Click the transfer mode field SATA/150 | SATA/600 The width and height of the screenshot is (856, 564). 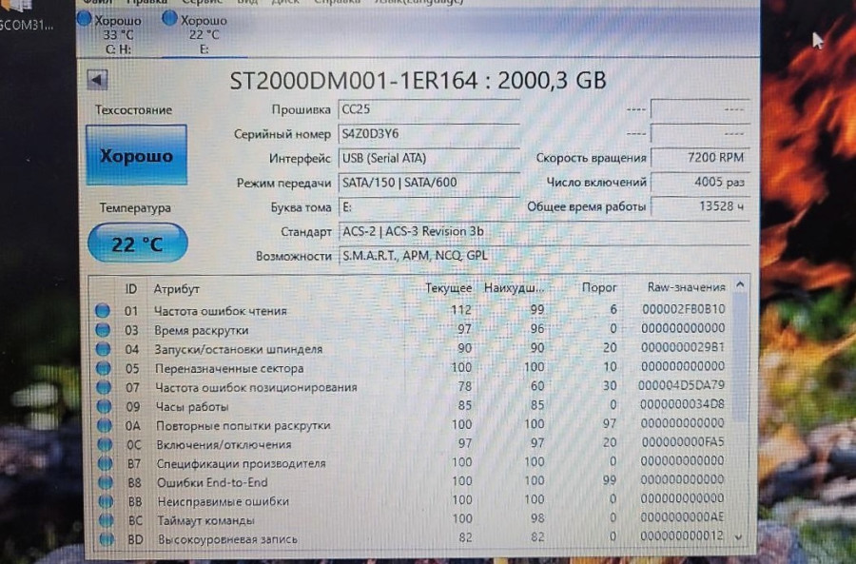[429, 183]
